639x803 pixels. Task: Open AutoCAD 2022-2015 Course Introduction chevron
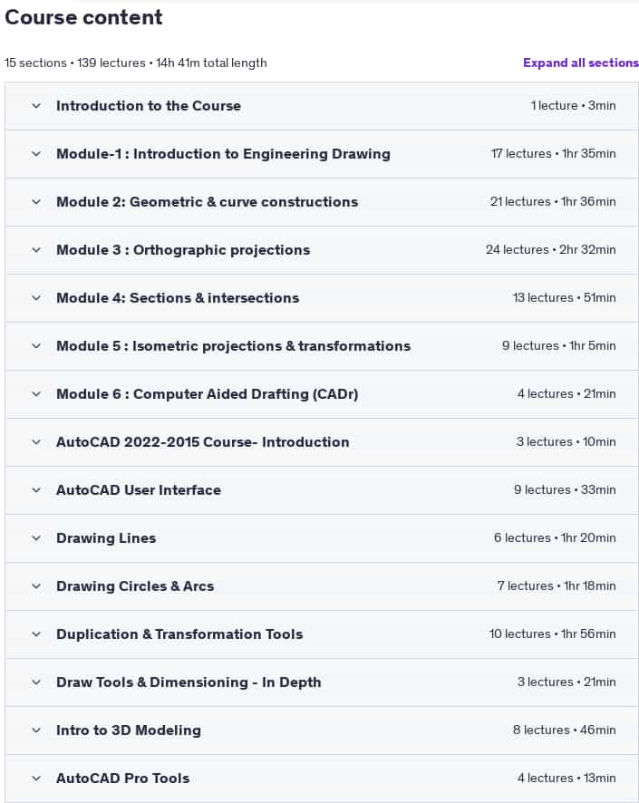(x=36, y=442)
